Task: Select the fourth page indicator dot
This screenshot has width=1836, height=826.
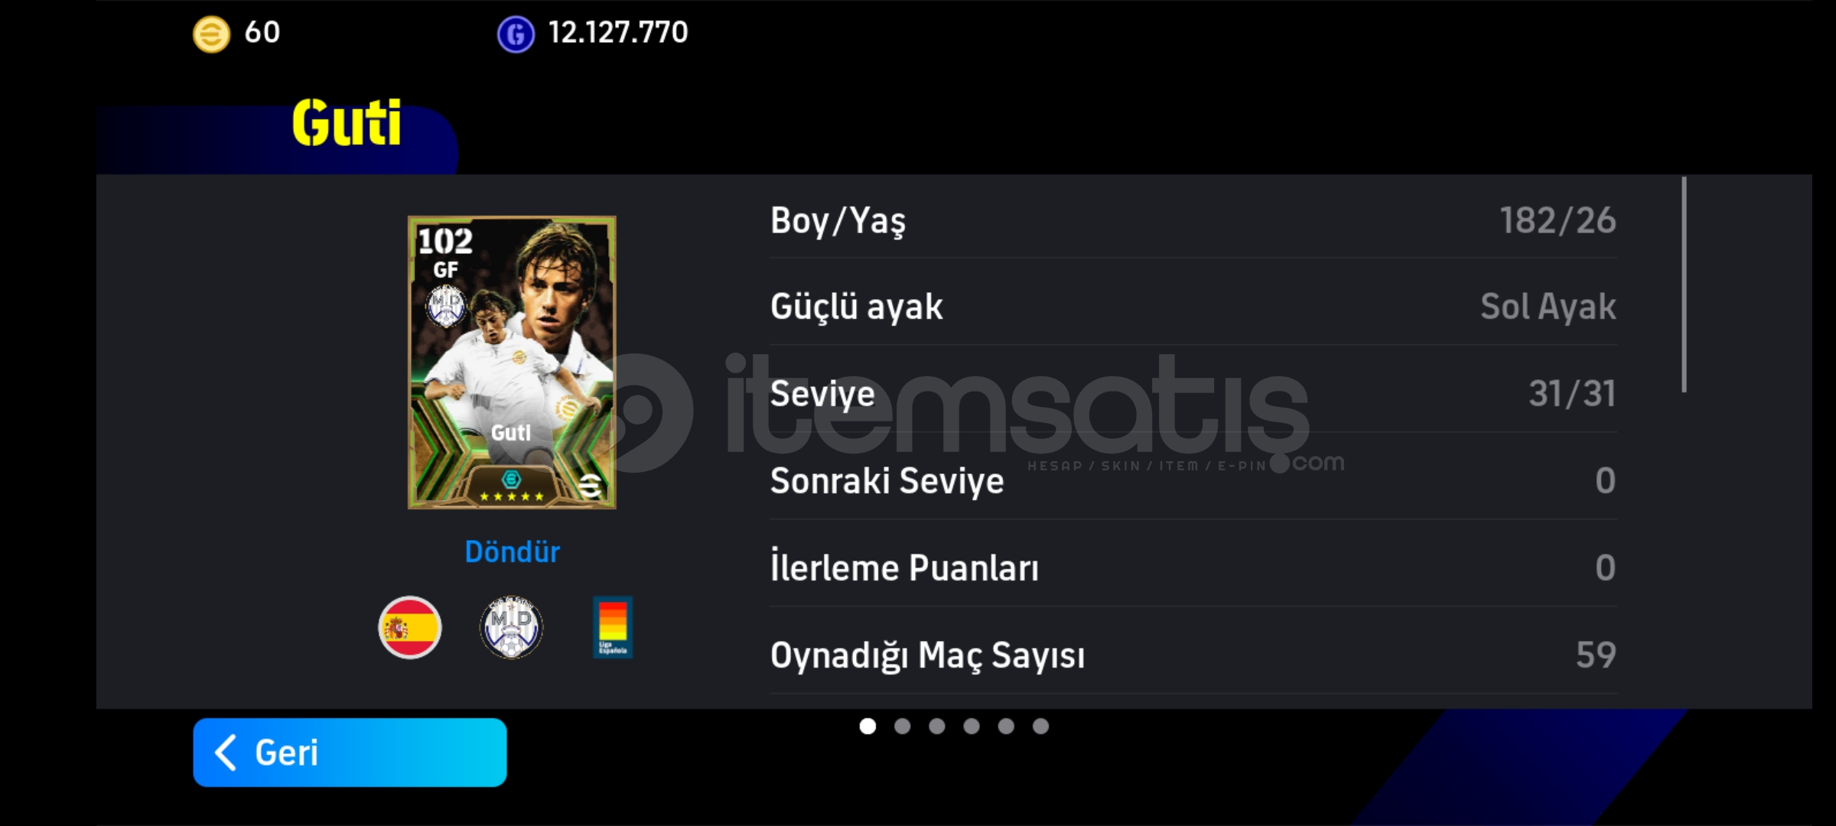Action: [x=972, y=726]
